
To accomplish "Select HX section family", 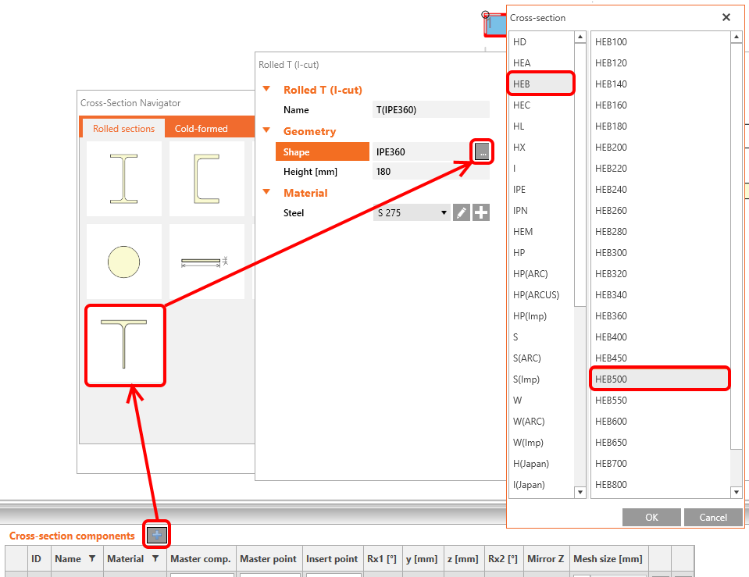I will 541,147.
